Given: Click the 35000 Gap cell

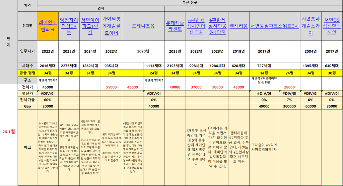Looking at the screenshot, I should click(x=332, y=106).
